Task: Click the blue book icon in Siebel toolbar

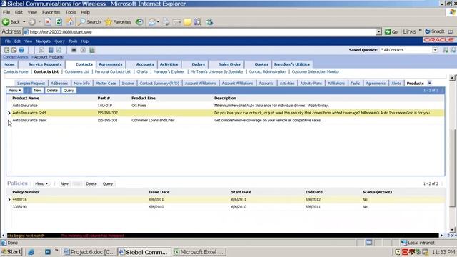Action: point(51,50)
